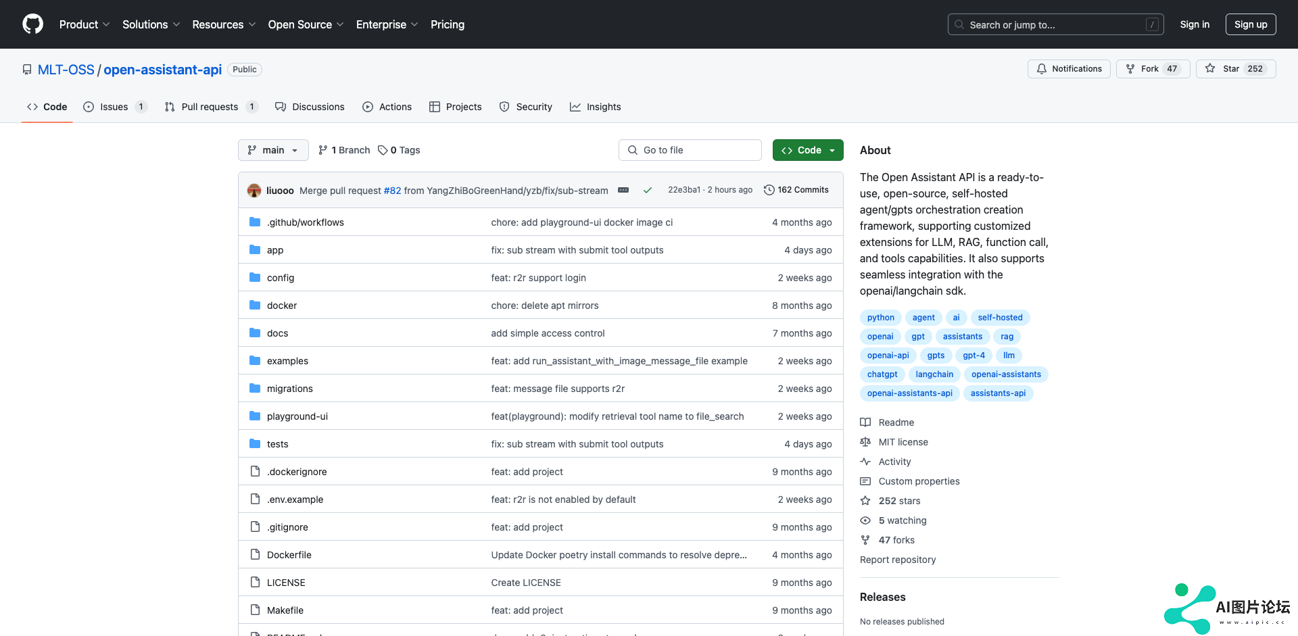Star the repository
The height and width of the screenshot is (636, 1298).
(x=1236, y=69)
